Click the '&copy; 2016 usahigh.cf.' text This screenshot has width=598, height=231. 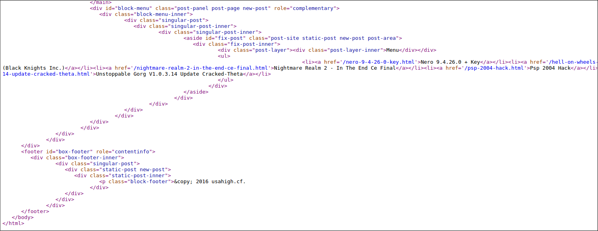(x=210, y=182)
